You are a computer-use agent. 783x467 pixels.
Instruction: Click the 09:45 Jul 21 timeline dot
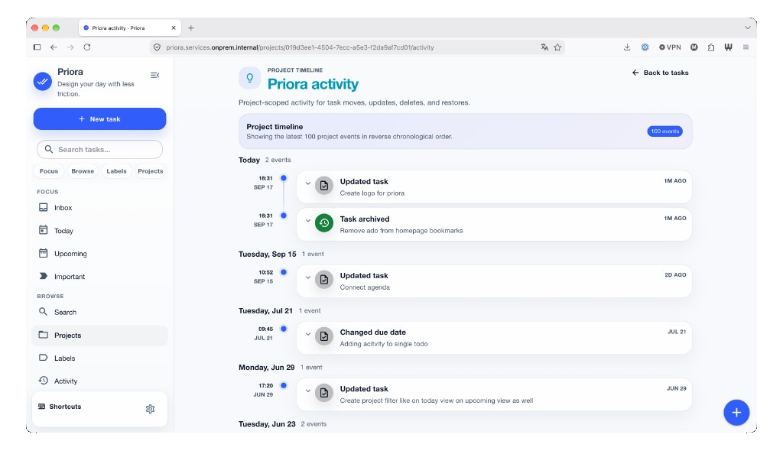pyautogui.click(x=284, y=329)
